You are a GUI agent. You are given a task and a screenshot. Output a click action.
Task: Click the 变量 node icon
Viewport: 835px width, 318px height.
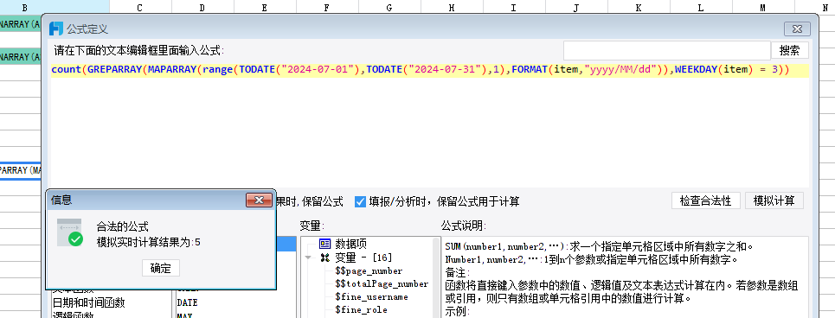point(324,258)
